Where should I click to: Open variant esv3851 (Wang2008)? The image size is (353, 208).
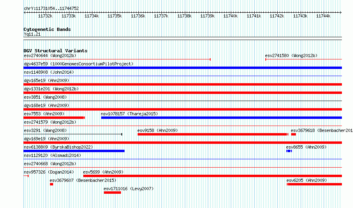[x=45, y=97]
